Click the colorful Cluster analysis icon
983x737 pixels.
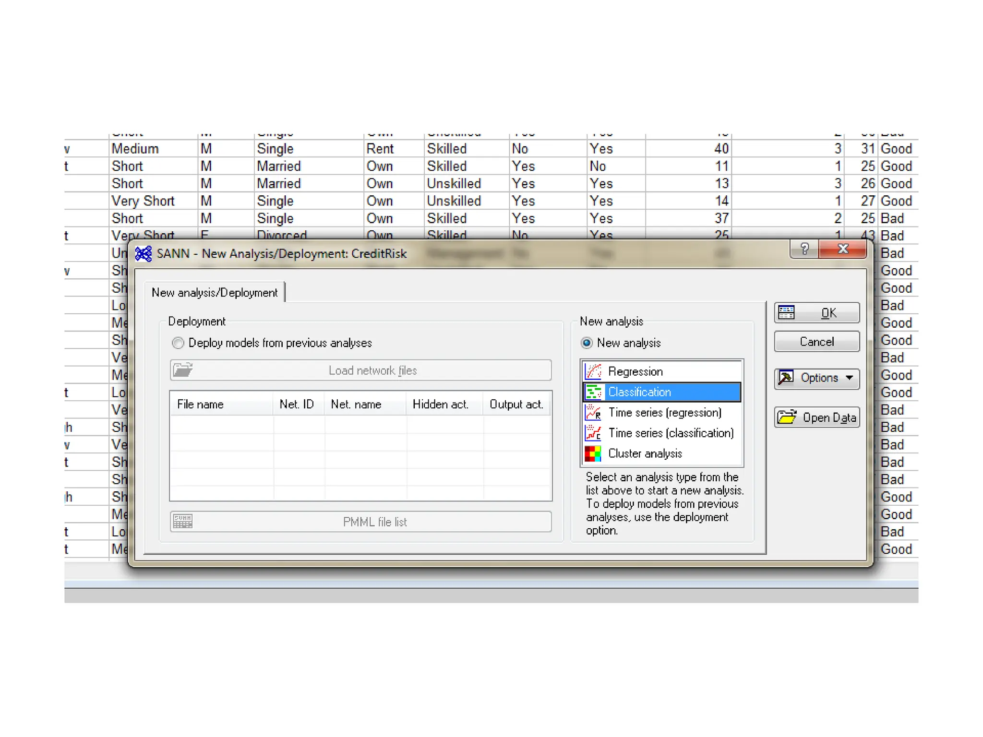coord(593,453)
